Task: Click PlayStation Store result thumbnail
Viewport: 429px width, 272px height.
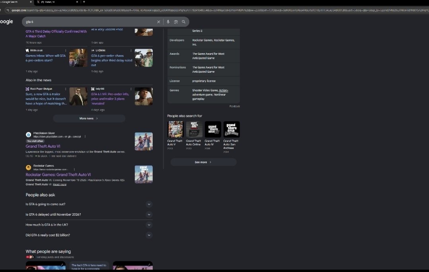Action: (x=144, y=142)
